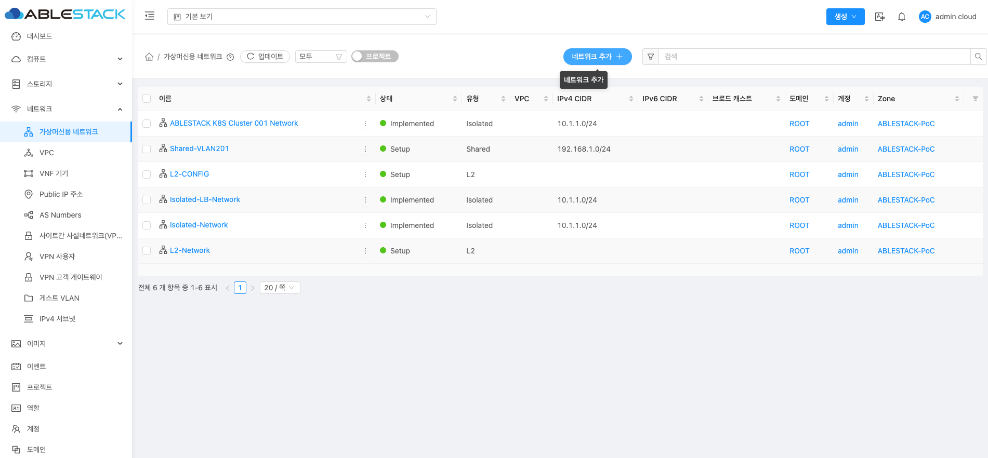
Task: Click the search magnifier icon
Action: tap(978, 57)
